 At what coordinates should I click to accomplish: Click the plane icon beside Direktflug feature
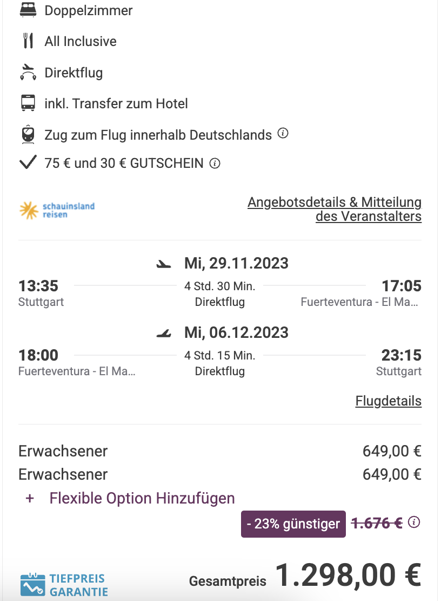coord(28,72)
